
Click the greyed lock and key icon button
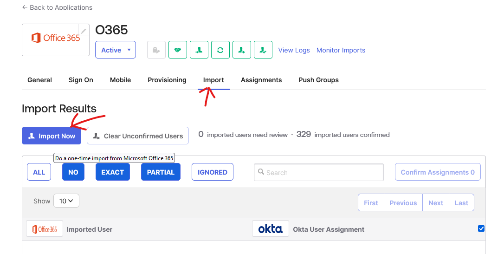[156, 50]
